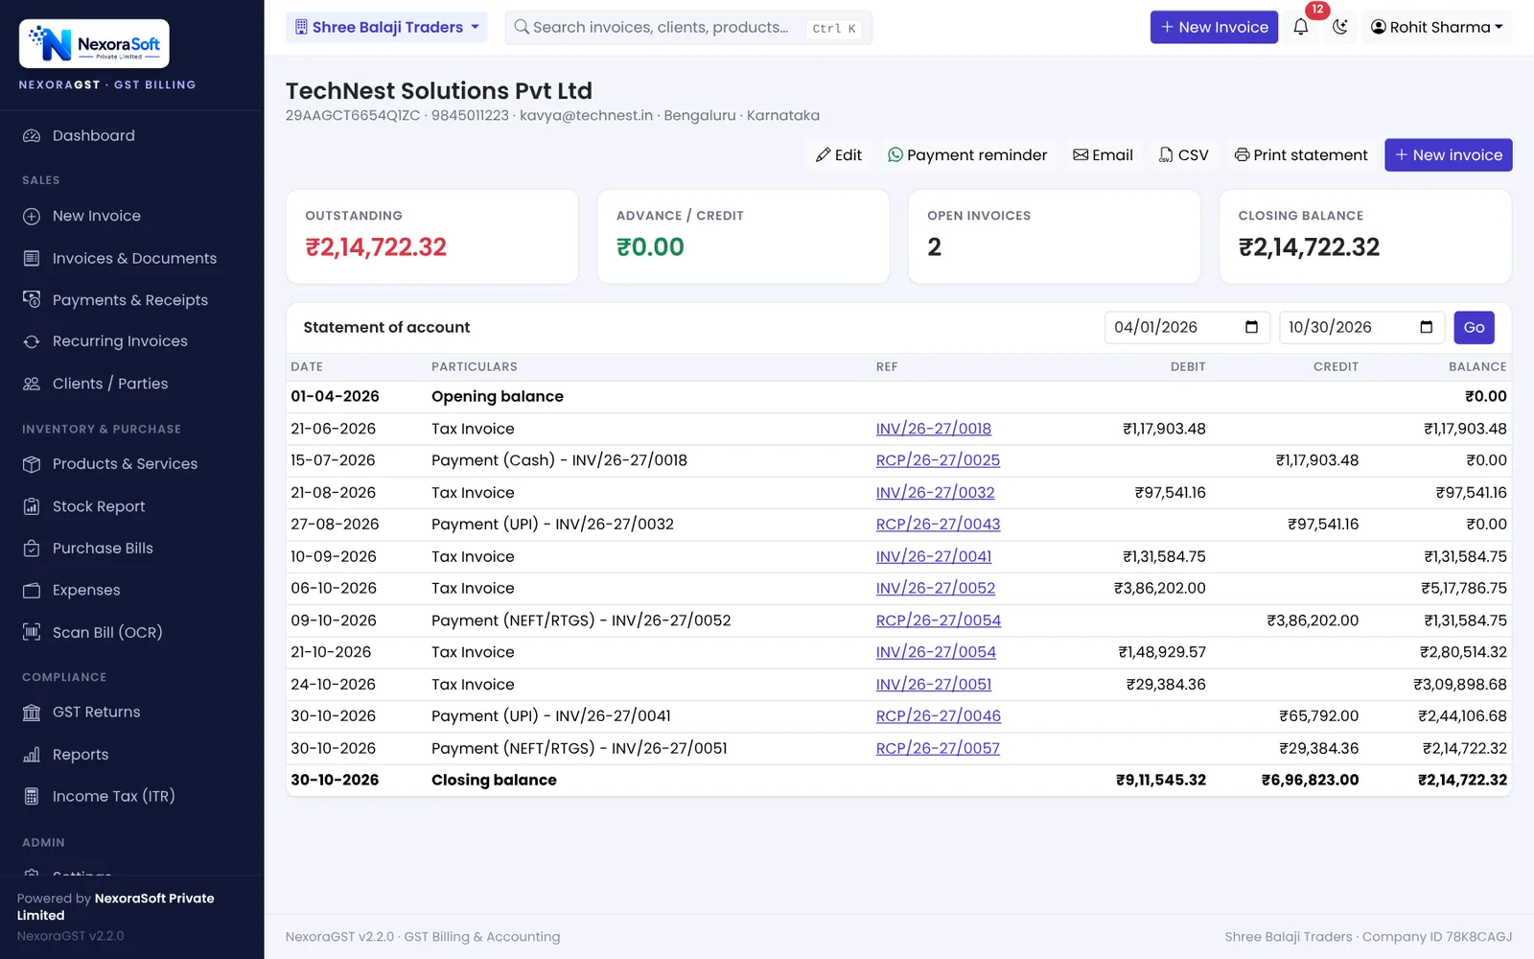
Task: Open receipt link RCP/26-27/0025
Action: (938, 460)
